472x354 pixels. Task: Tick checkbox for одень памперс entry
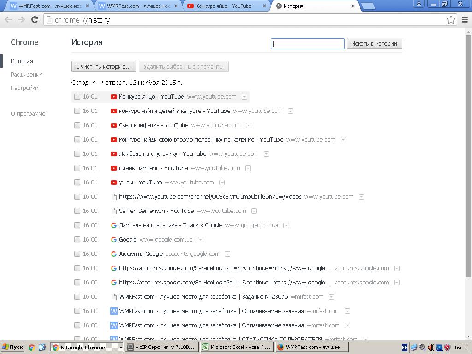[77, 168]
